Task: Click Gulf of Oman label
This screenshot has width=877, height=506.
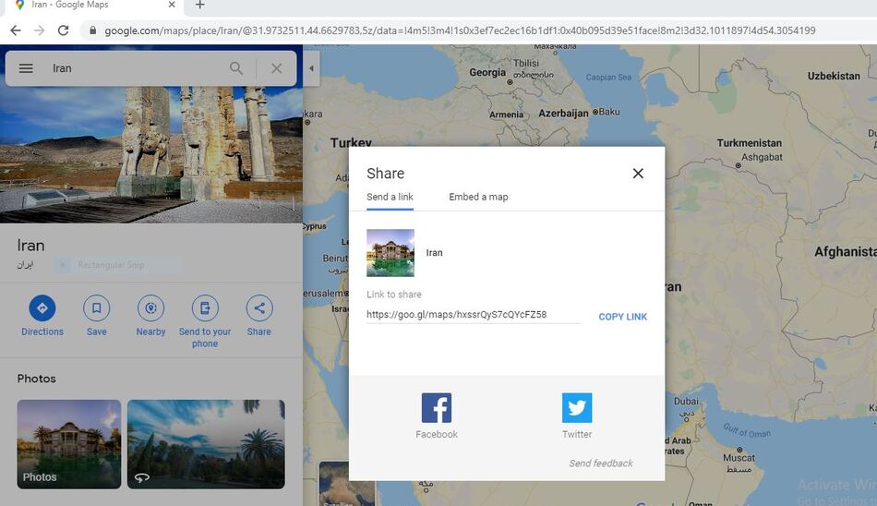Action: (747, 430)
